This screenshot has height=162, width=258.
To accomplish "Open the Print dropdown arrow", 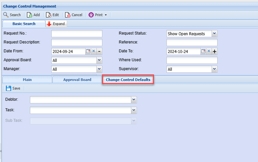I will click(x=106, y=15).
